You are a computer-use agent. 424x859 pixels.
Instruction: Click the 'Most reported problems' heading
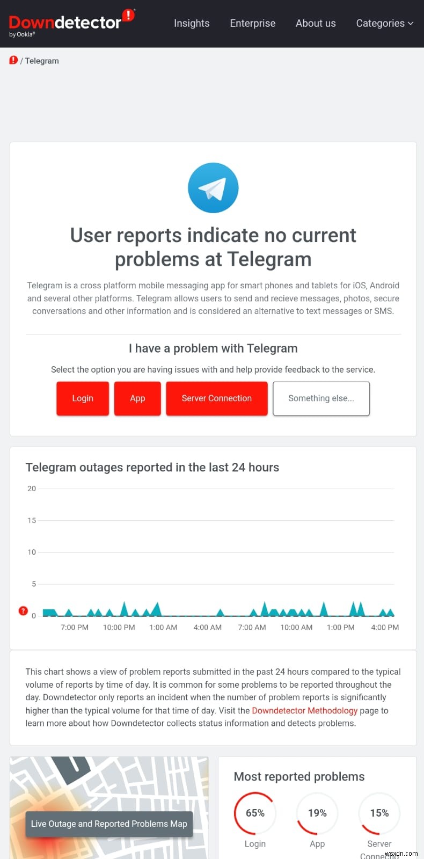[x=299, y=776]
